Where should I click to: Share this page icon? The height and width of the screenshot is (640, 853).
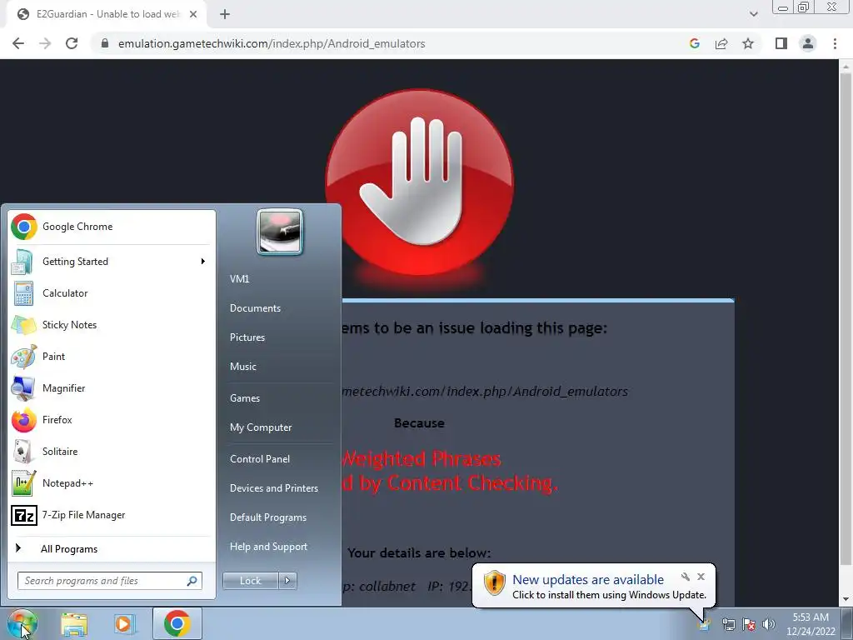(721, 43)
